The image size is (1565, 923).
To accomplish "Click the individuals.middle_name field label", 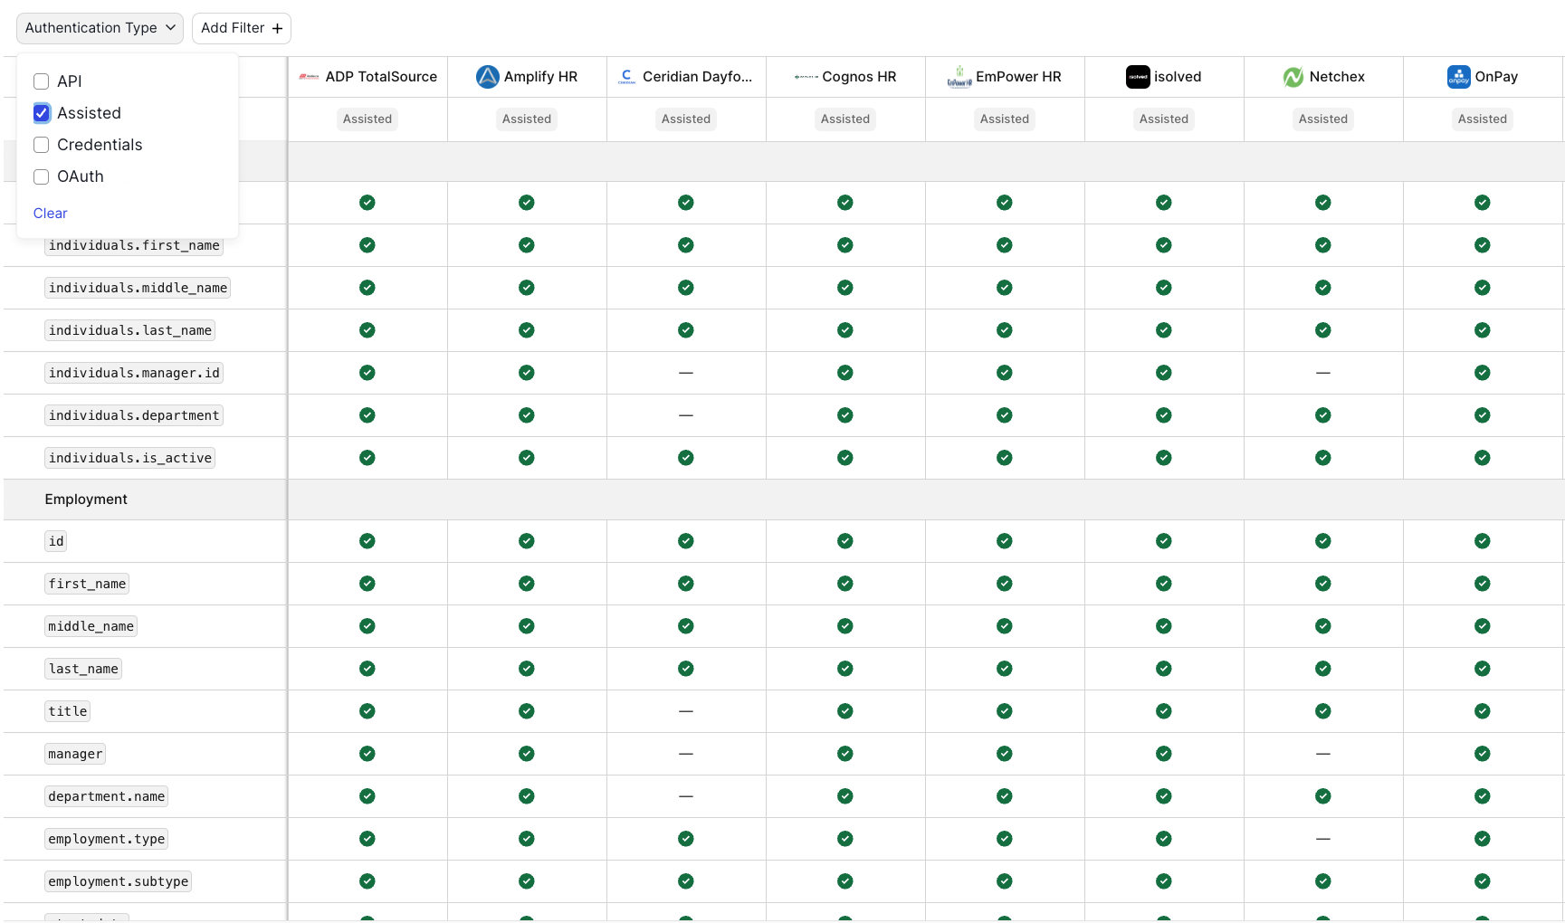I will (x=138, y=288).
